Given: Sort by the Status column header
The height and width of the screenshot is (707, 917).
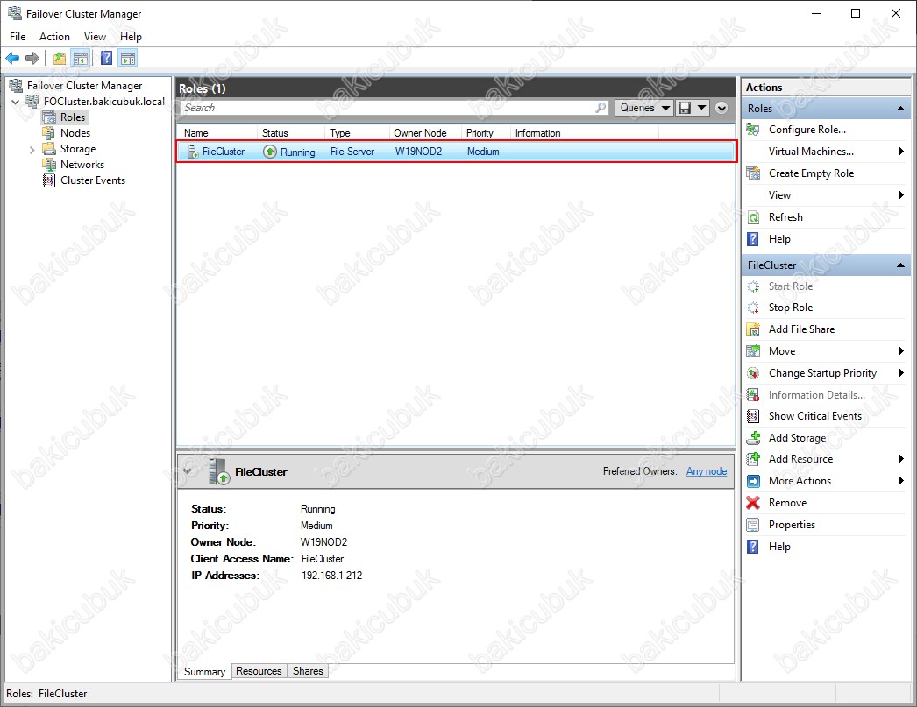Looking at the screenshot, I should (x=291, y=132).
